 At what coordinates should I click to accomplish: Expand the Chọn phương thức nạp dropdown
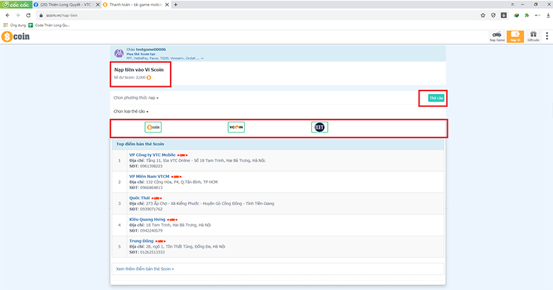point(135,97)
